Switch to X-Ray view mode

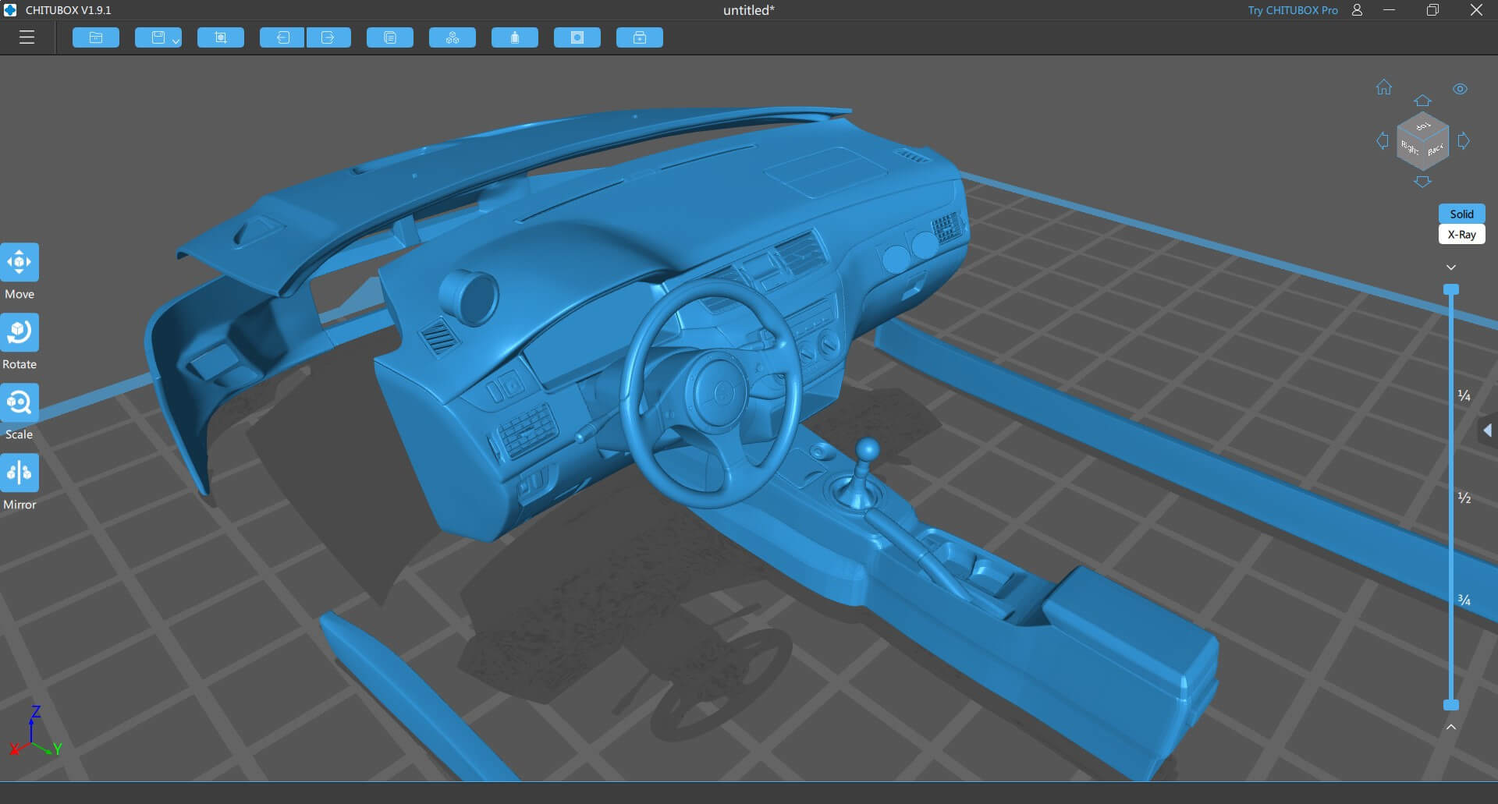click(1461, 234)
